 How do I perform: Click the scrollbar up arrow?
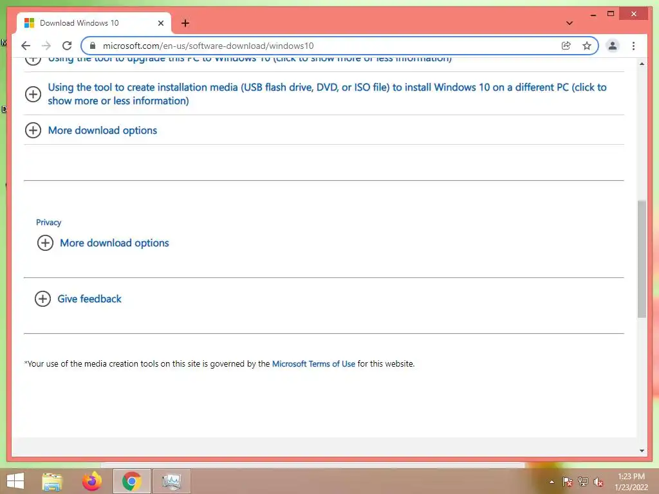(x=642, y=64)
